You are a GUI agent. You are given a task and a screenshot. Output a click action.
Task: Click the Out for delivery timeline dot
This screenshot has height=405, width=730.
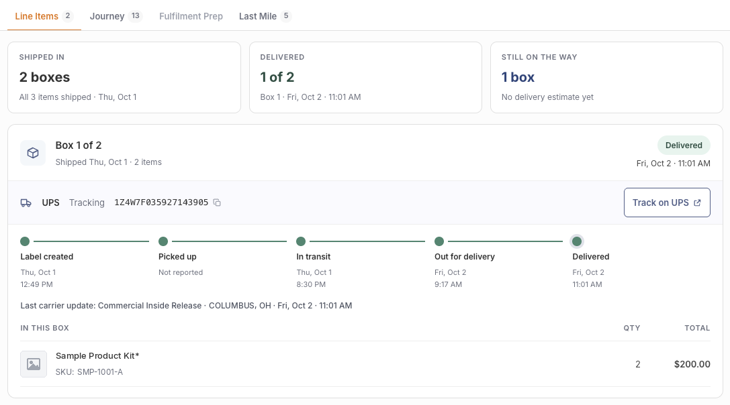[439, 241]
